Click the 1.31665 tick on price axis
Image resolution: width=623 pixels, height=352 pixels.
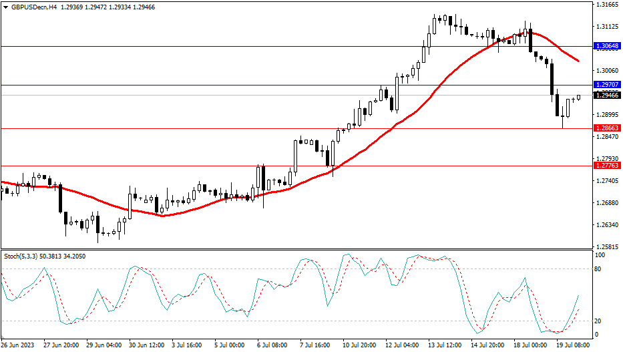click(x=606, y=5)
